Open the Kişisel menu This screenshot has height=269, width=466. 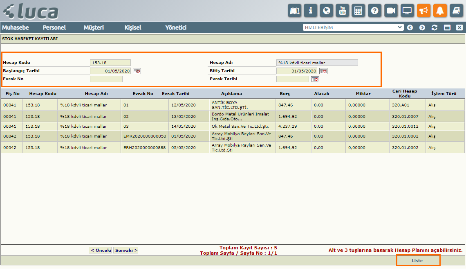[x=133, y=28]
